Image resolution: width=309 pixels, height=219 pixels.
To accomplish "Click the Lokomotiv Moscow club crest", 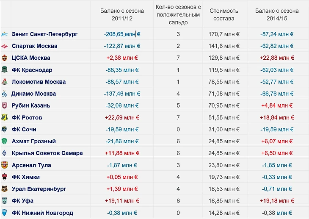I will pos(4,82).
